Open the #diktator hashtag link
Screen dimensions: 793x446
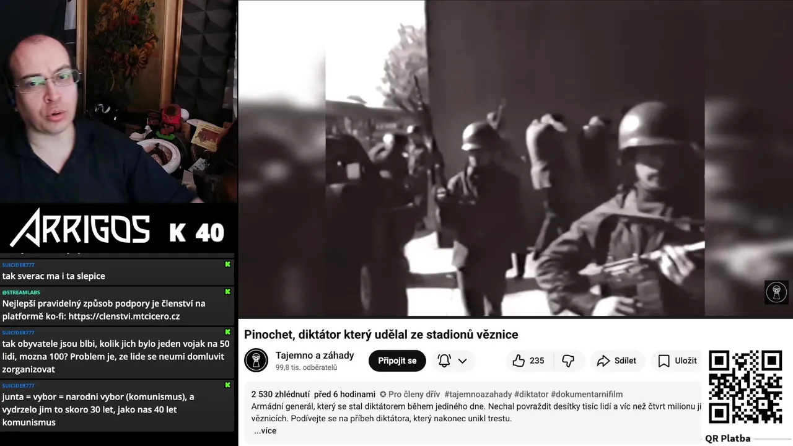click(x=532, y=394)
